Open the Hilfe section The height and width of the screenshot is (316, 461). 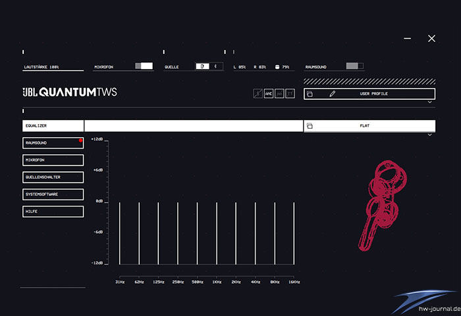pyautogui.click(x=53, y=212)
